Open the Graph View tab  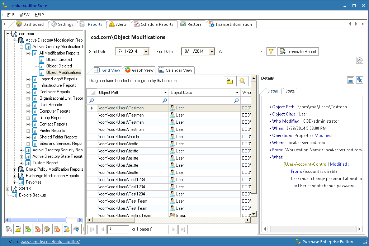[x=139, y=70]
